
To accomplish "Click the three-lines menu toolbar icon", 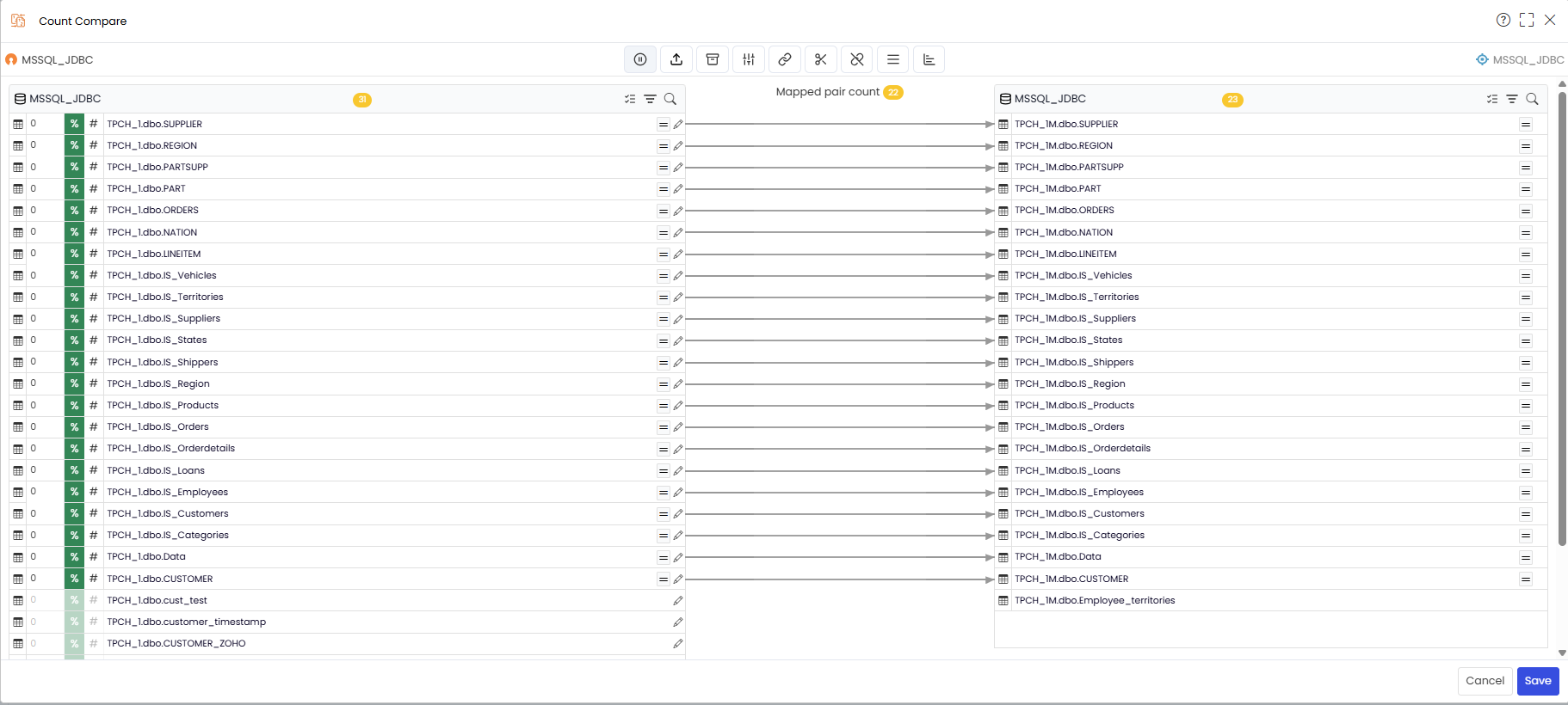I will pyautogui.click(x=893, y=59).
